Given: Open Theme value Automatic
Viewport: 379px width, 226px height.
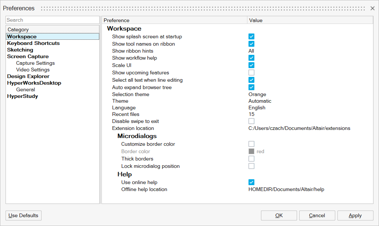Looking at the screenshot, I should 260,101.
